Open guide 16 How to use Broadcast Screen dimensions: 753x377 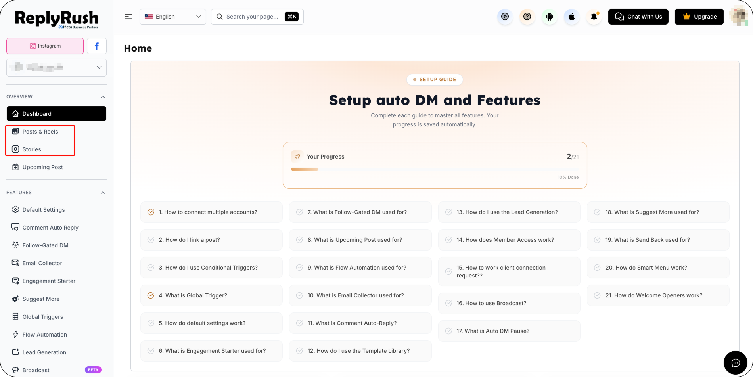(509, 303)
